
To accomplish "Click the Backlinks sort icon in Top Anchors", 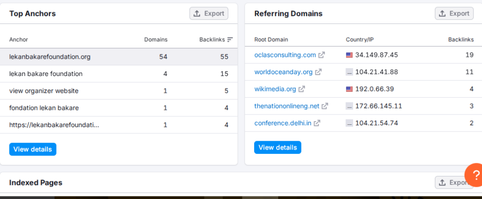I will 230,39.
